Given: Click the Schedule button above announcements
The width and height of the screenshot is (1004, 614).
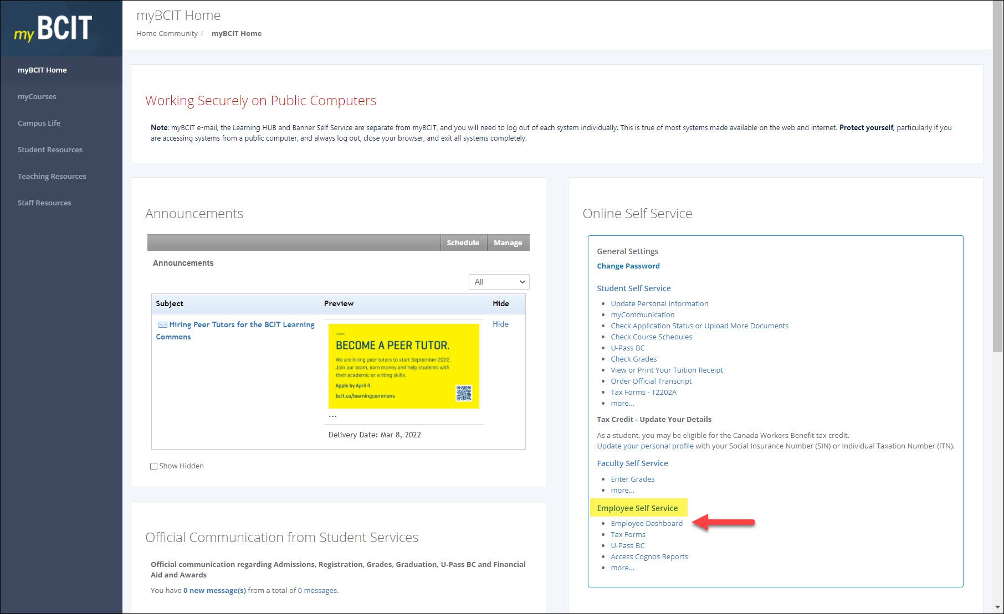Looking at the screenshot, I should pyautogui.click(x=463, y=242).
